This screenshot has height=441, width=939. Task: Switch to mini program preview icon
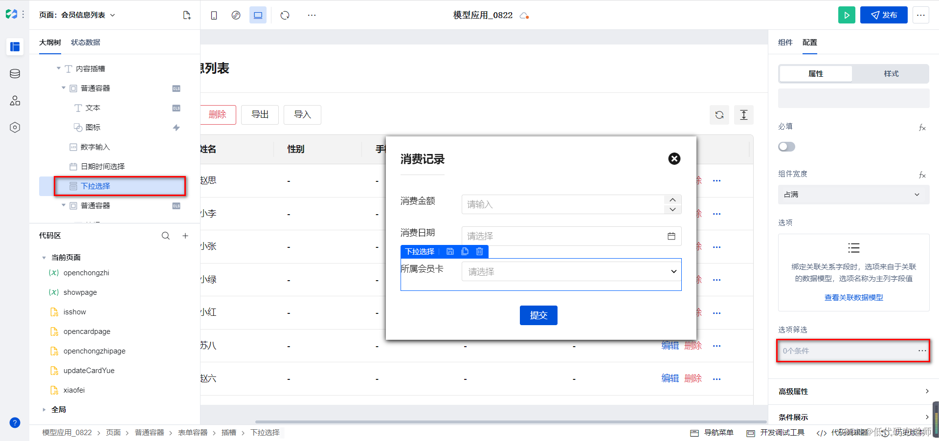click(x=236, y=15)
